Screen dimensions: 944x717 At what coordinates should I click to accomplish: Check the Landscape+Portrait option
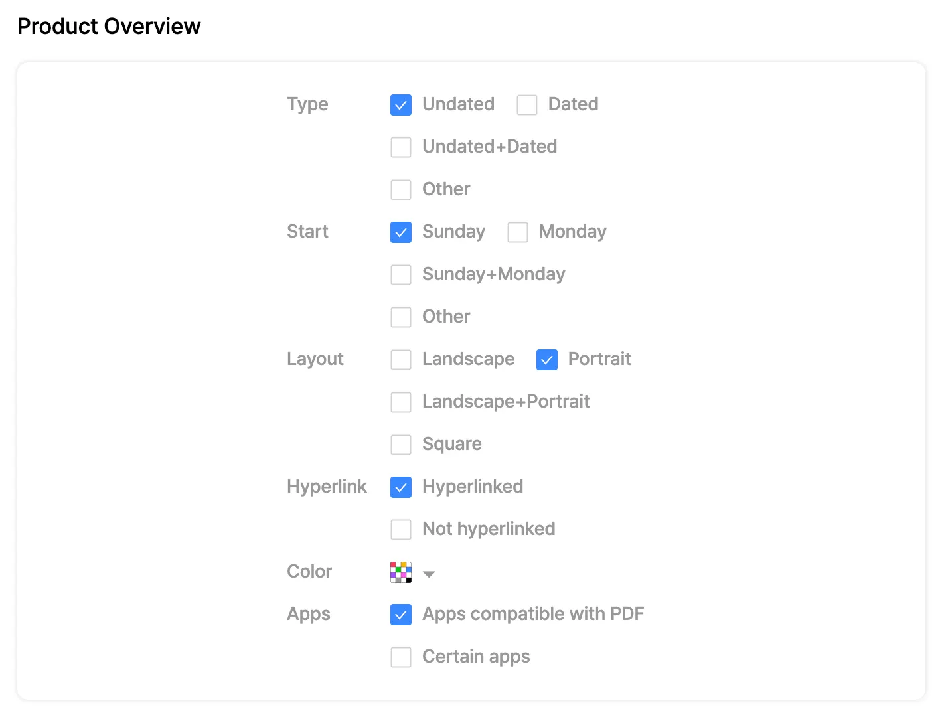(x=401, y=402)
